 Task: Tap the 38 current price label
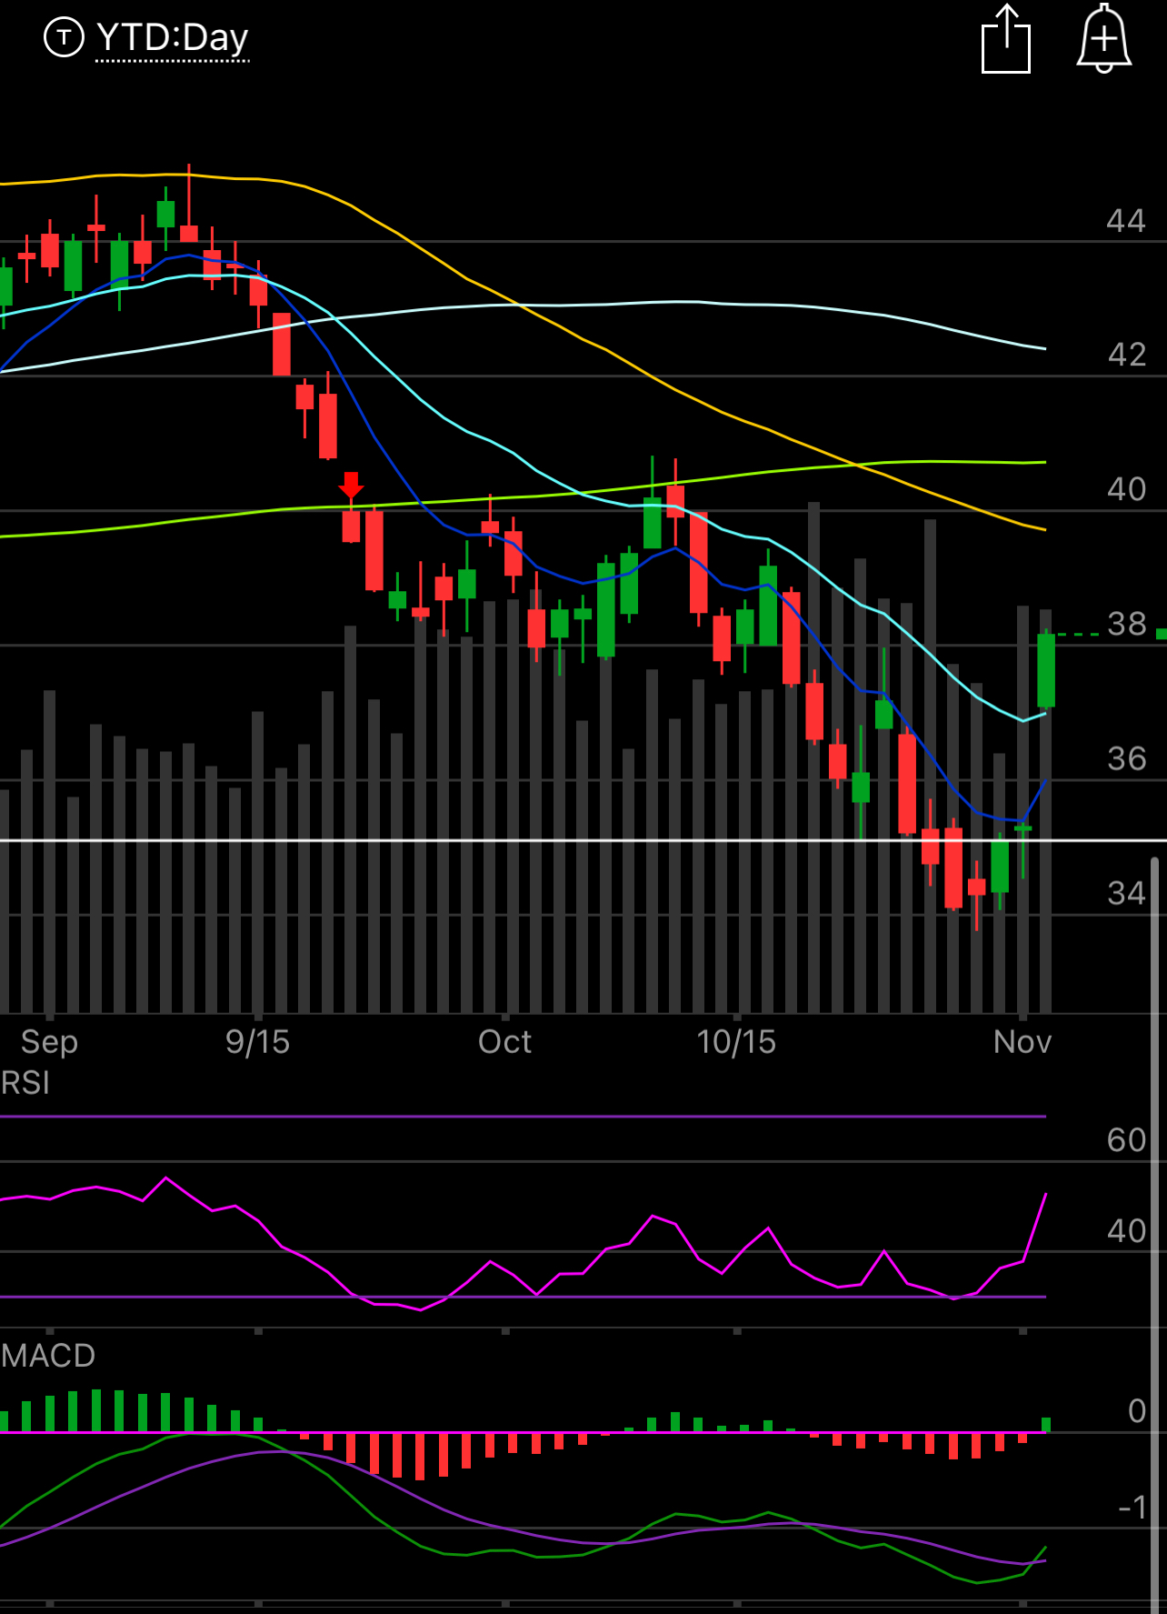point(1126,624)
